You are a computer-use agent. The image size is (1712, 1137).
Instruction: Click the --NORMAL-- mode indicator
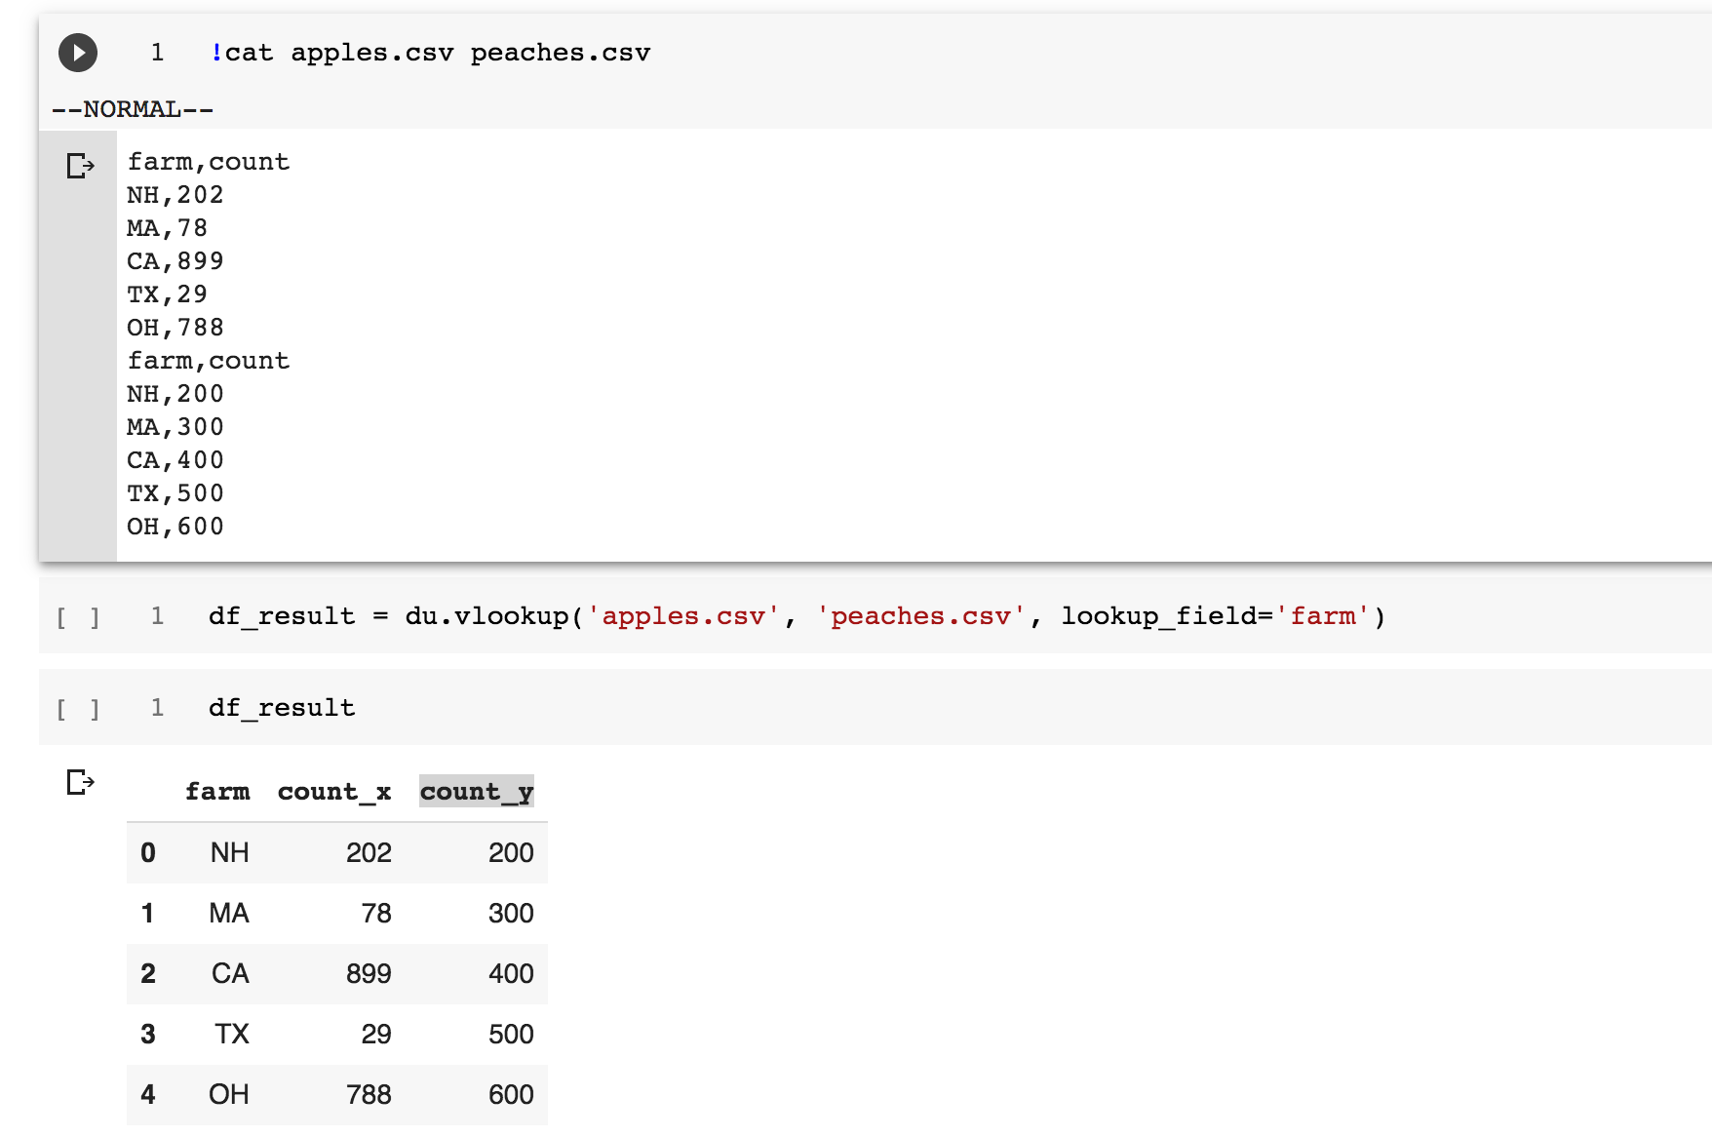pos(133,109)
